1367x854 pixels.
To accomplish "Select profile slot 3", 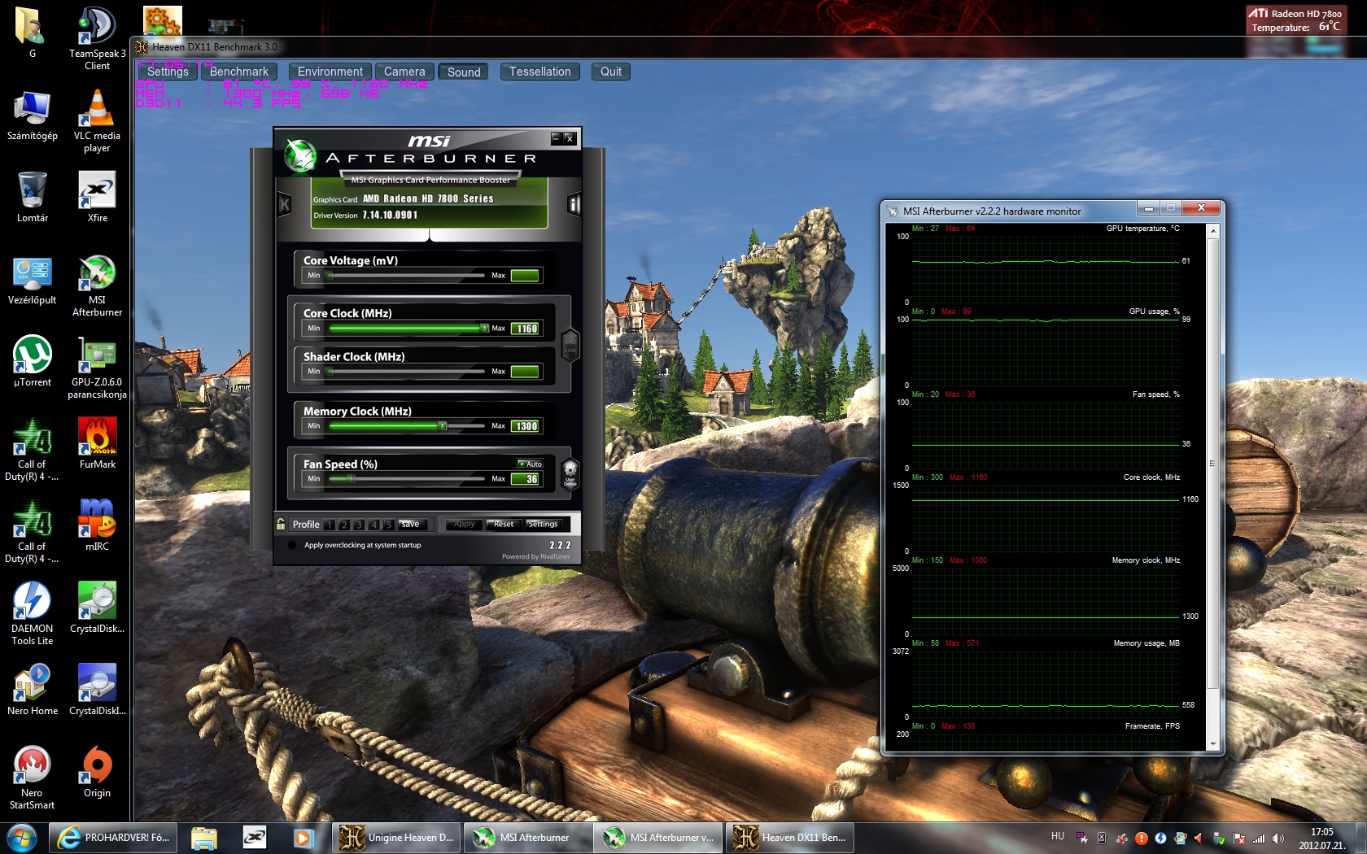I will click(359, 525).
